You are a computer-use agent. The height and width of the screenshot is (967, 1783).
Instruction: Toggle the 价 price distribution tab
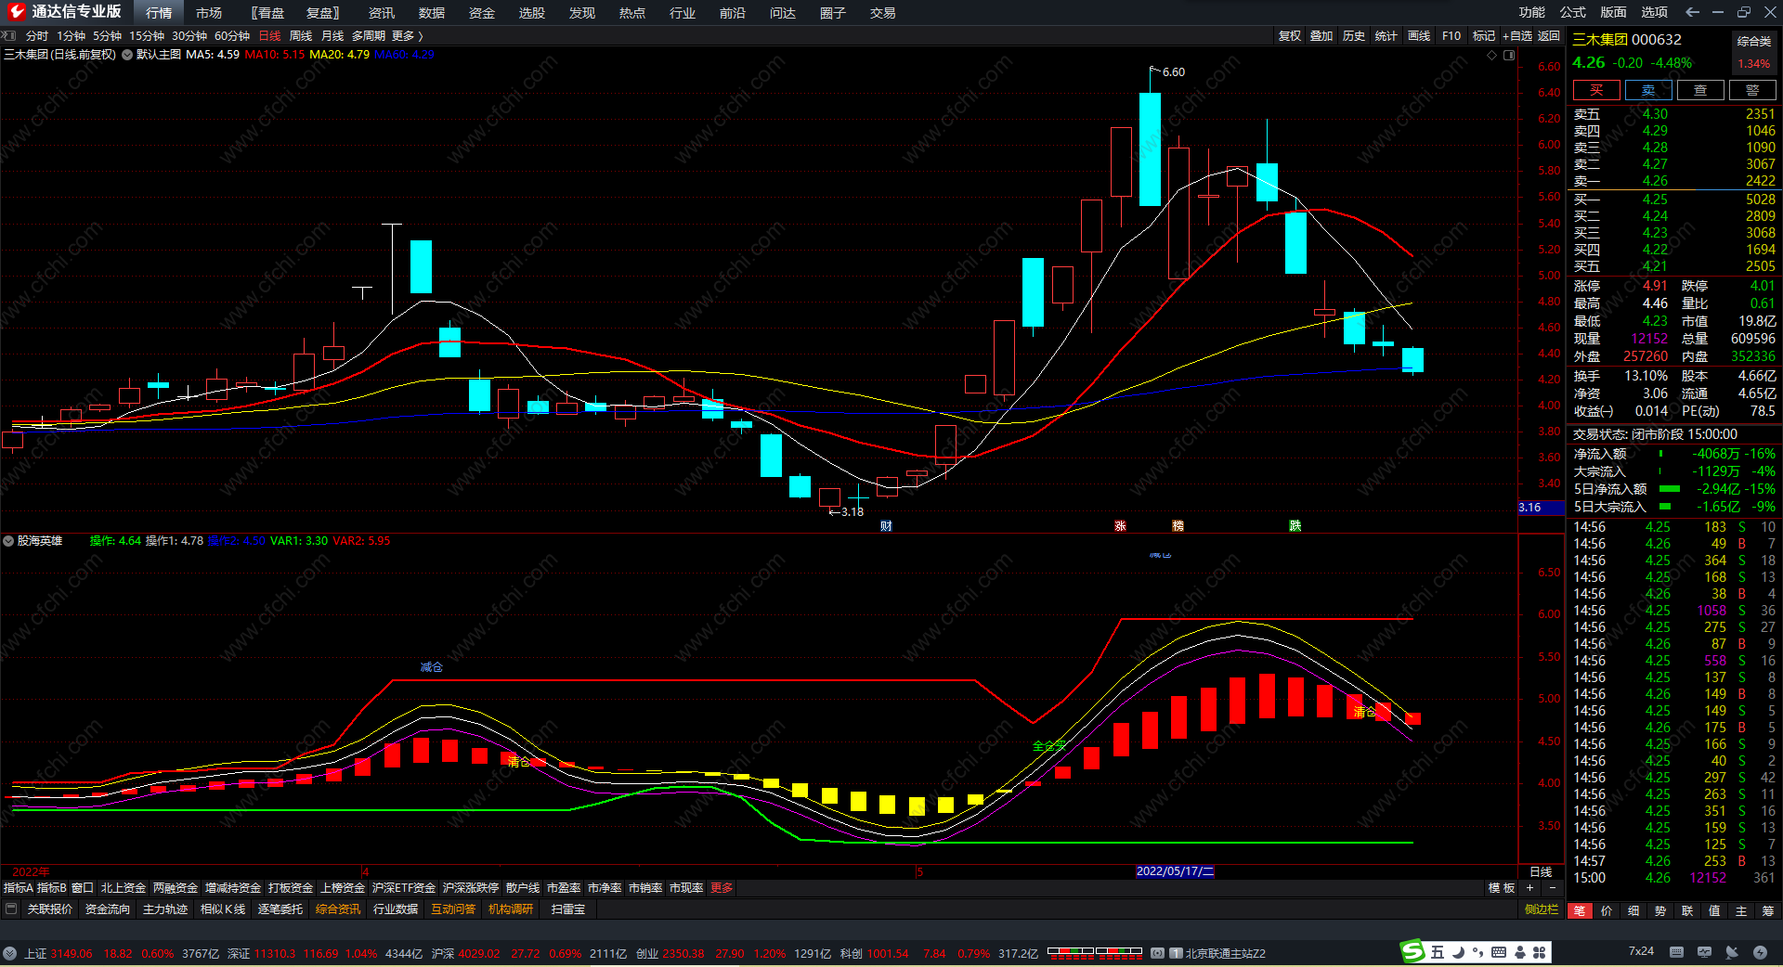(1607, 910)
